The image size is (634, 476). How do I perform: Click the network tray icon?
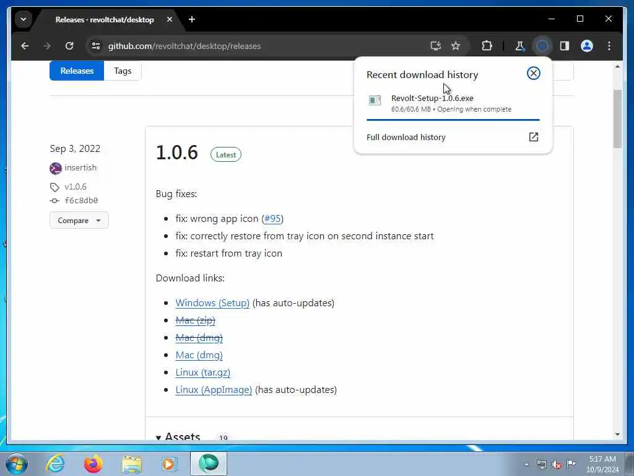(x=541, y=465)
